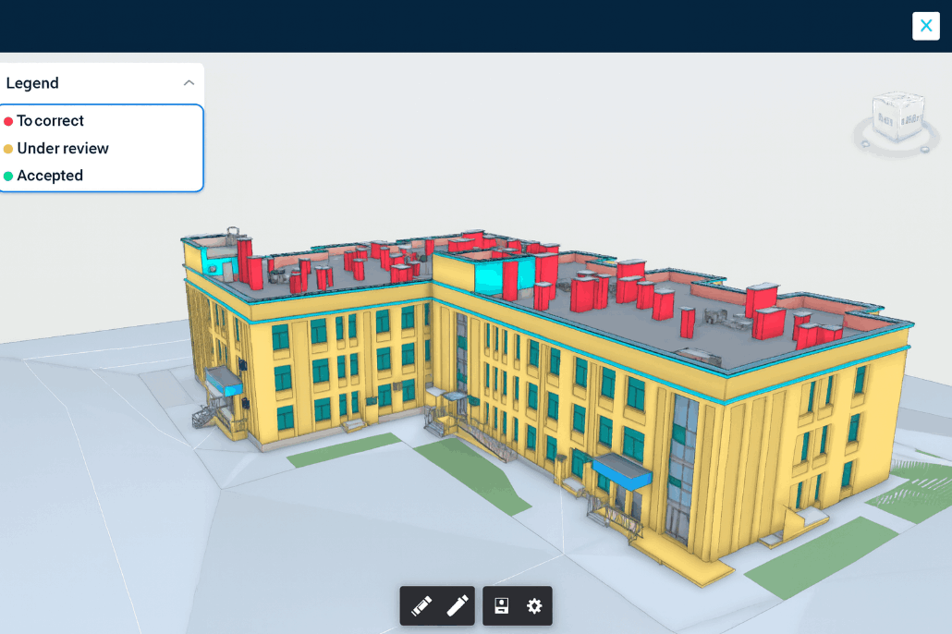This screenshot has height=634, width=952.
Task: Open viewer settings gear
Action: [534, 605]
